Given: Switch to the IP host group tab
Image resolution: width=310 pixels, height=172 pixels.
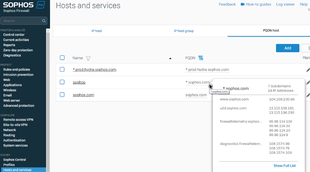Looking at the screenshot, I should (x=184, y=31).
